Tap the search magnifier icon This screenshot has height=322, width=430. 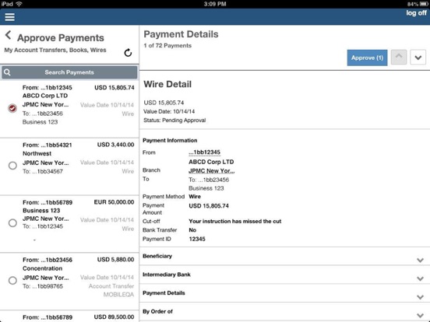pos(8,72)
